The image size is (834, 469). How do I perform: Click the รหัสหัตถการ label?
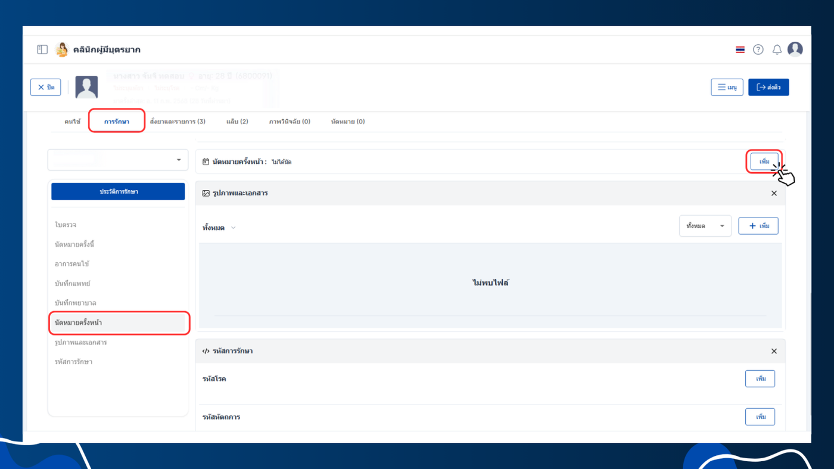pyautogui.click(x=222, y=417)
